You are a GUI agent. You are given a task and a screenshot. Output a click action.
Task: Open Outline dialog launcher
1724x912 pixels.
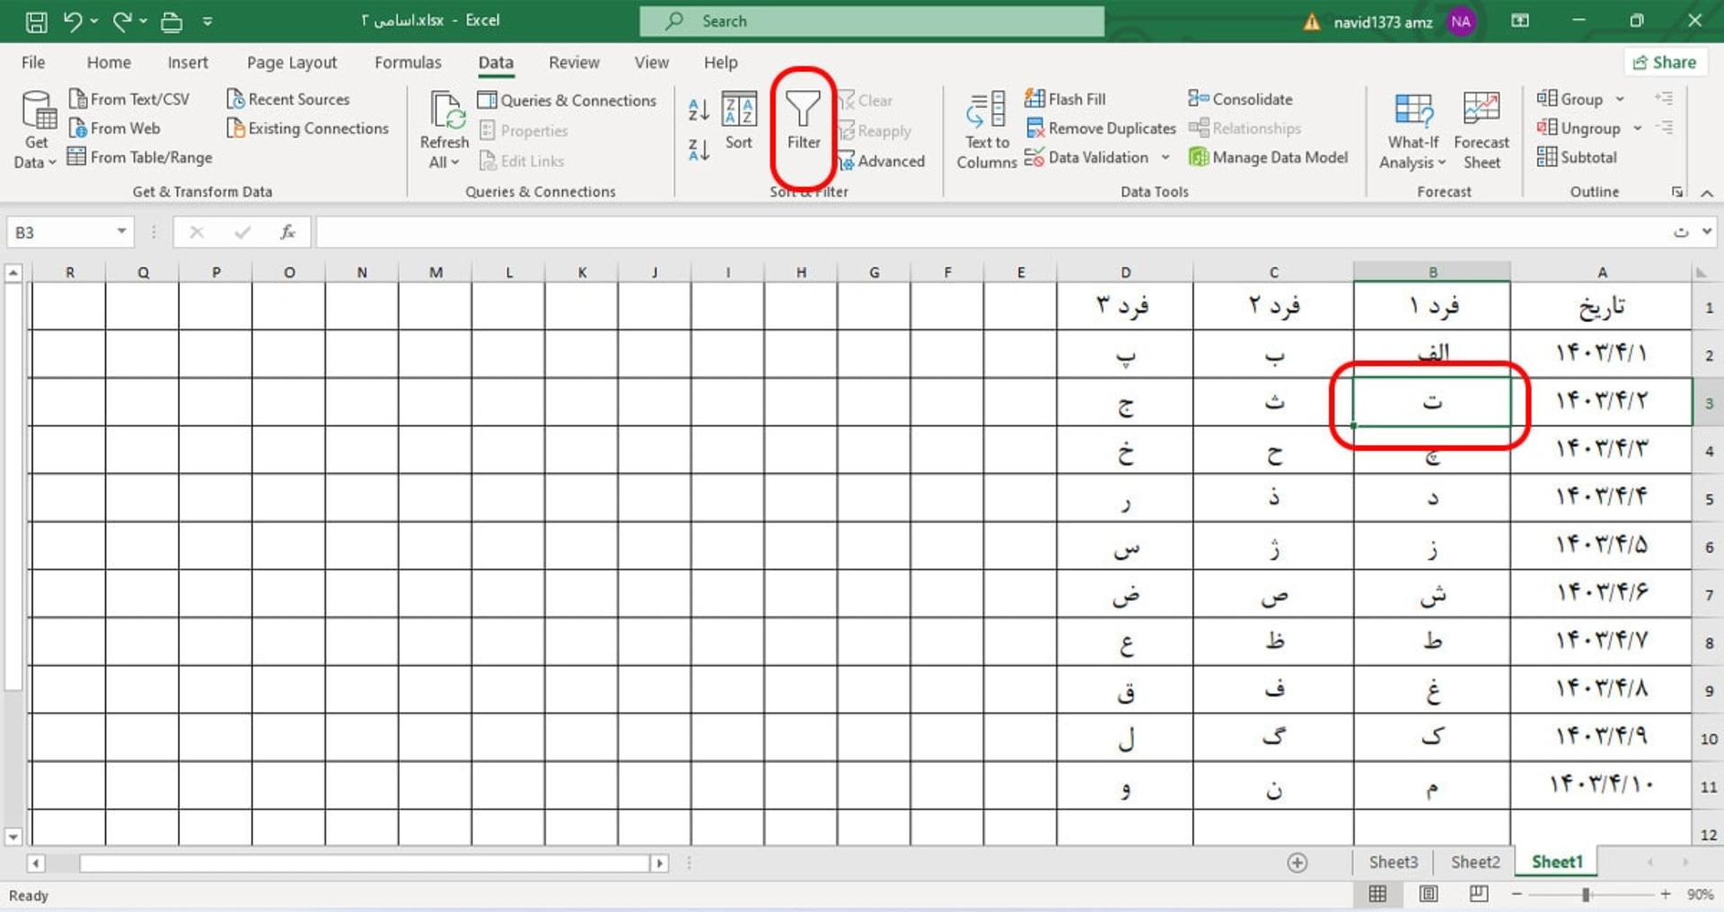[x=1676, y=192]
